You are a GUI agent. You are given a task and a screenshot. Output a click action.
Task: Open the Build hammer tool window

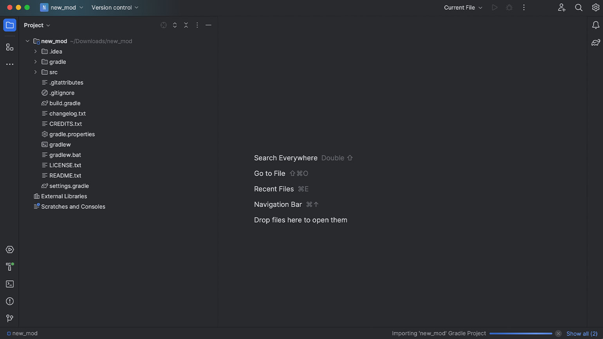[x=10, y=267]
